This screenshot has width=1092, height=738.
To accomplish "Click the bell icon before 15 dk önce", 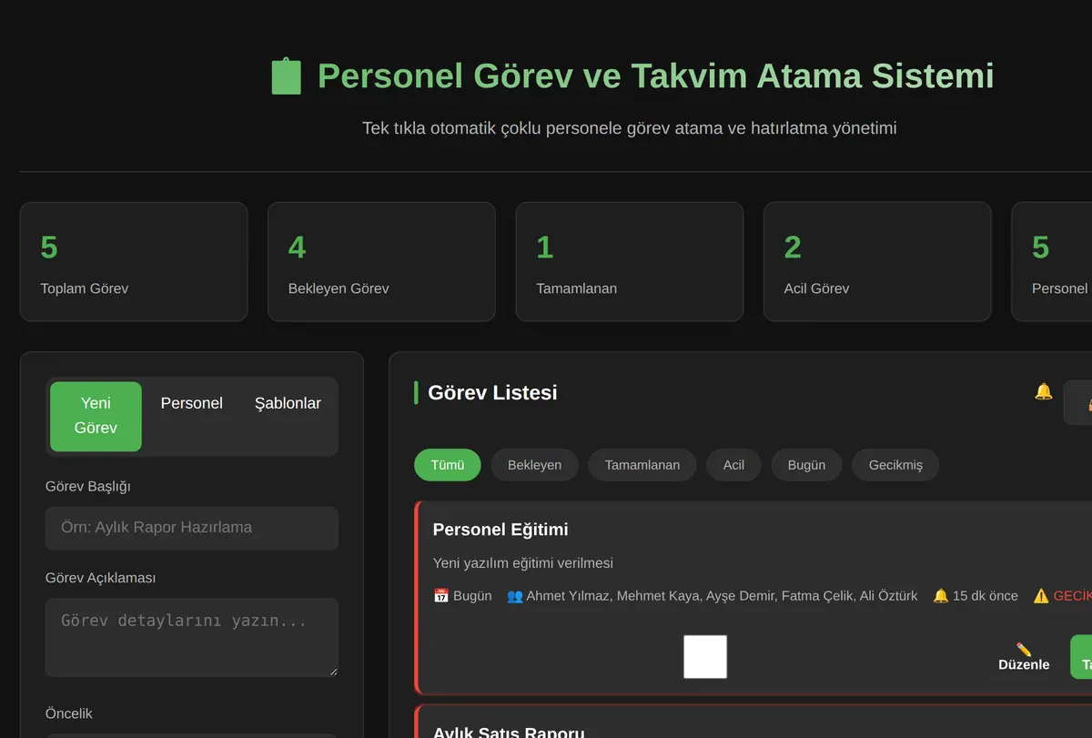I will coord(941,596).
